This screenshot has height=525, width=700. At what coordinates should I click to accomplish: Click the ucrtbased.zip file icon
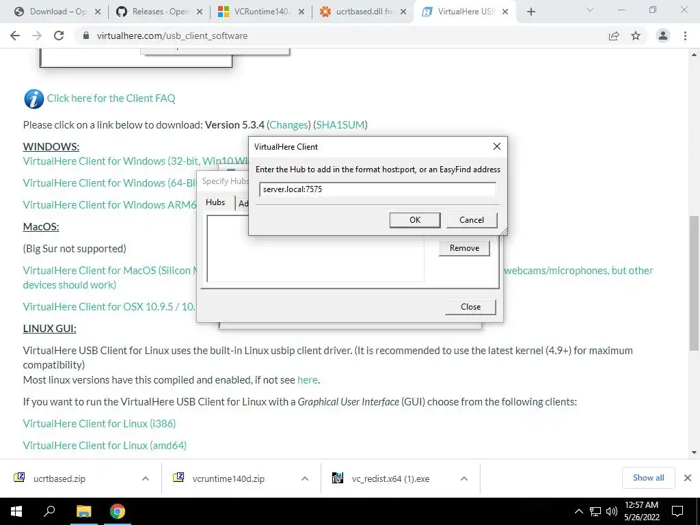(19, 478)
